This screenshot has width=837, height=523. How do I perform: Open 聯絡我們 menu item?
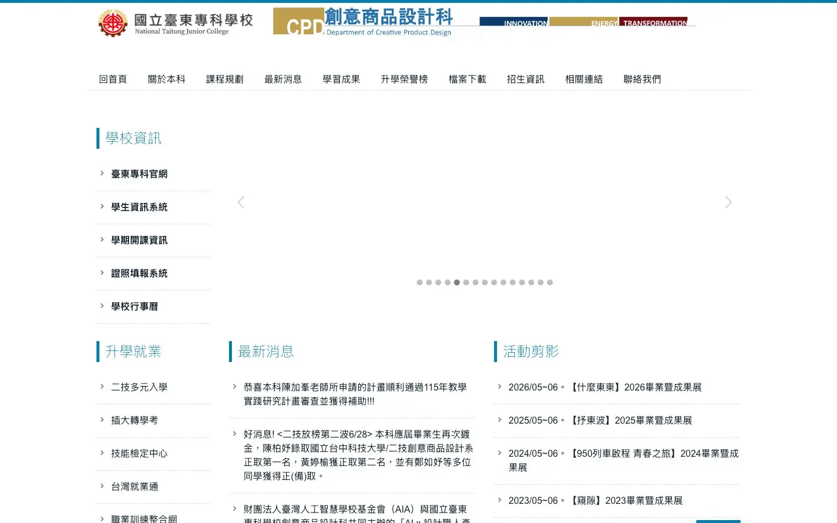tap(642, 79)
